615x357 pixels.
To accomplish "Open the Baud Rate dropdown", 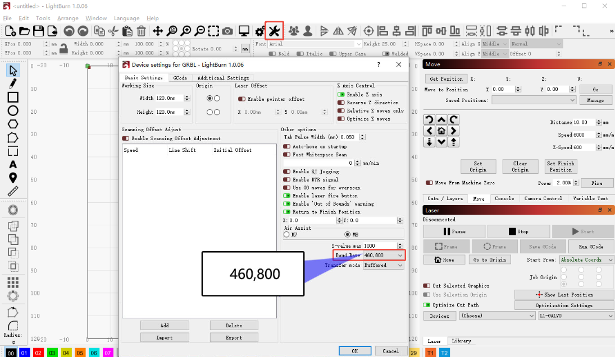I will (x=383, y=255).
